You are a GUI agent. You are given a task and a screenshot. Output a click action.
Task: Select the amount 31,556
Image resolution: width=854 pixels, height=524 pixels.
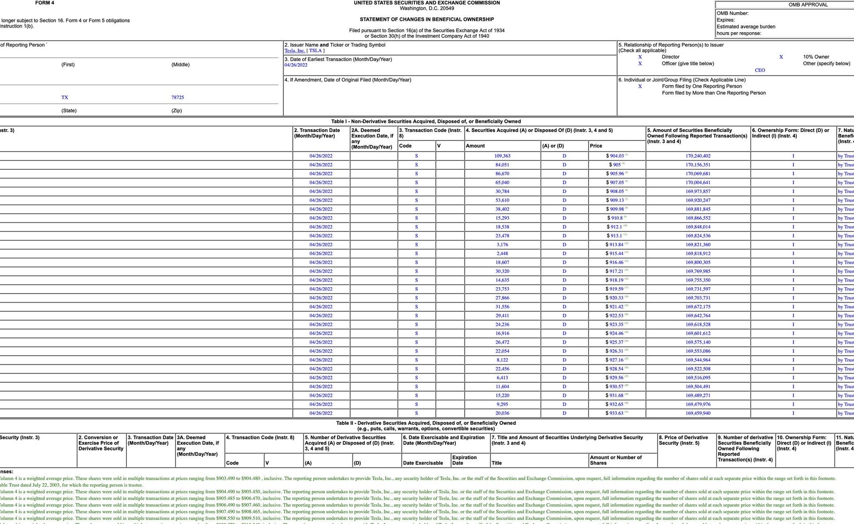point(503,307)
